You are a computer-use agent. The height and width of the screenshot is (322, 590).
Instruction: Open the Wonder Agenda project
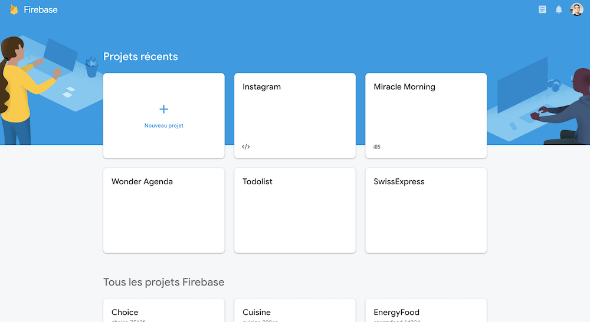point(163,210)
